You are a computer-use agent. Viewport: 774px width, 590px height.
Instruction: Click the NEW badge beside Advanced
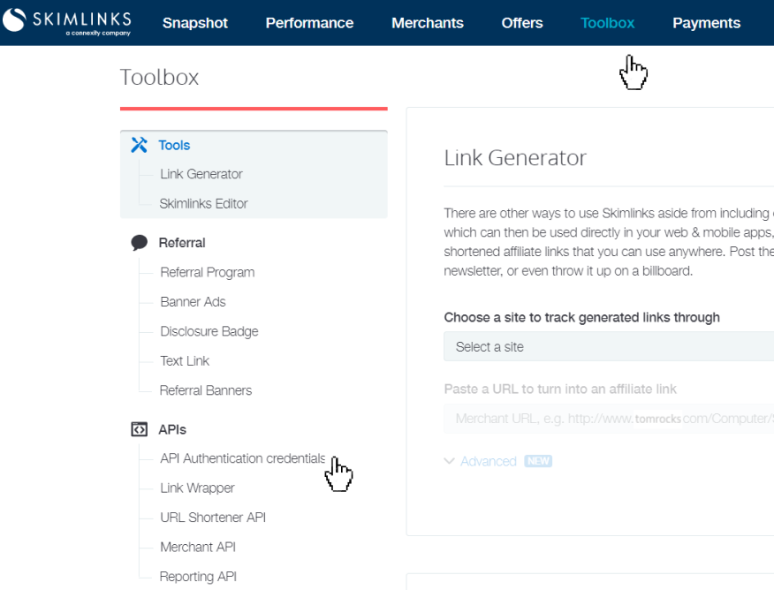pyautogui.click(x=538, y=461)
